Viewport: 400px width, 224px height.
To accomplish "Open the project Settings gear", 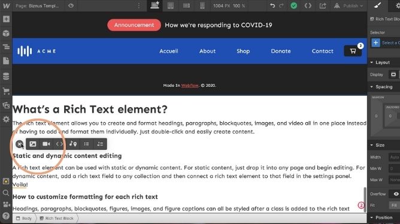I will tap(6, 119).
